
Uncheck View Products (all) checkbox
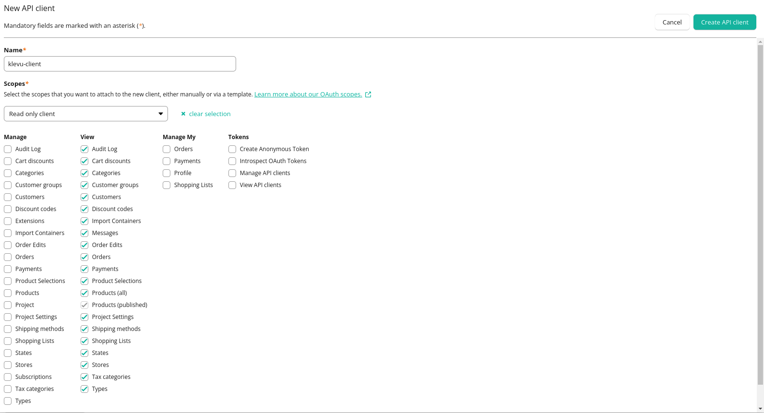tap(84, 293)
